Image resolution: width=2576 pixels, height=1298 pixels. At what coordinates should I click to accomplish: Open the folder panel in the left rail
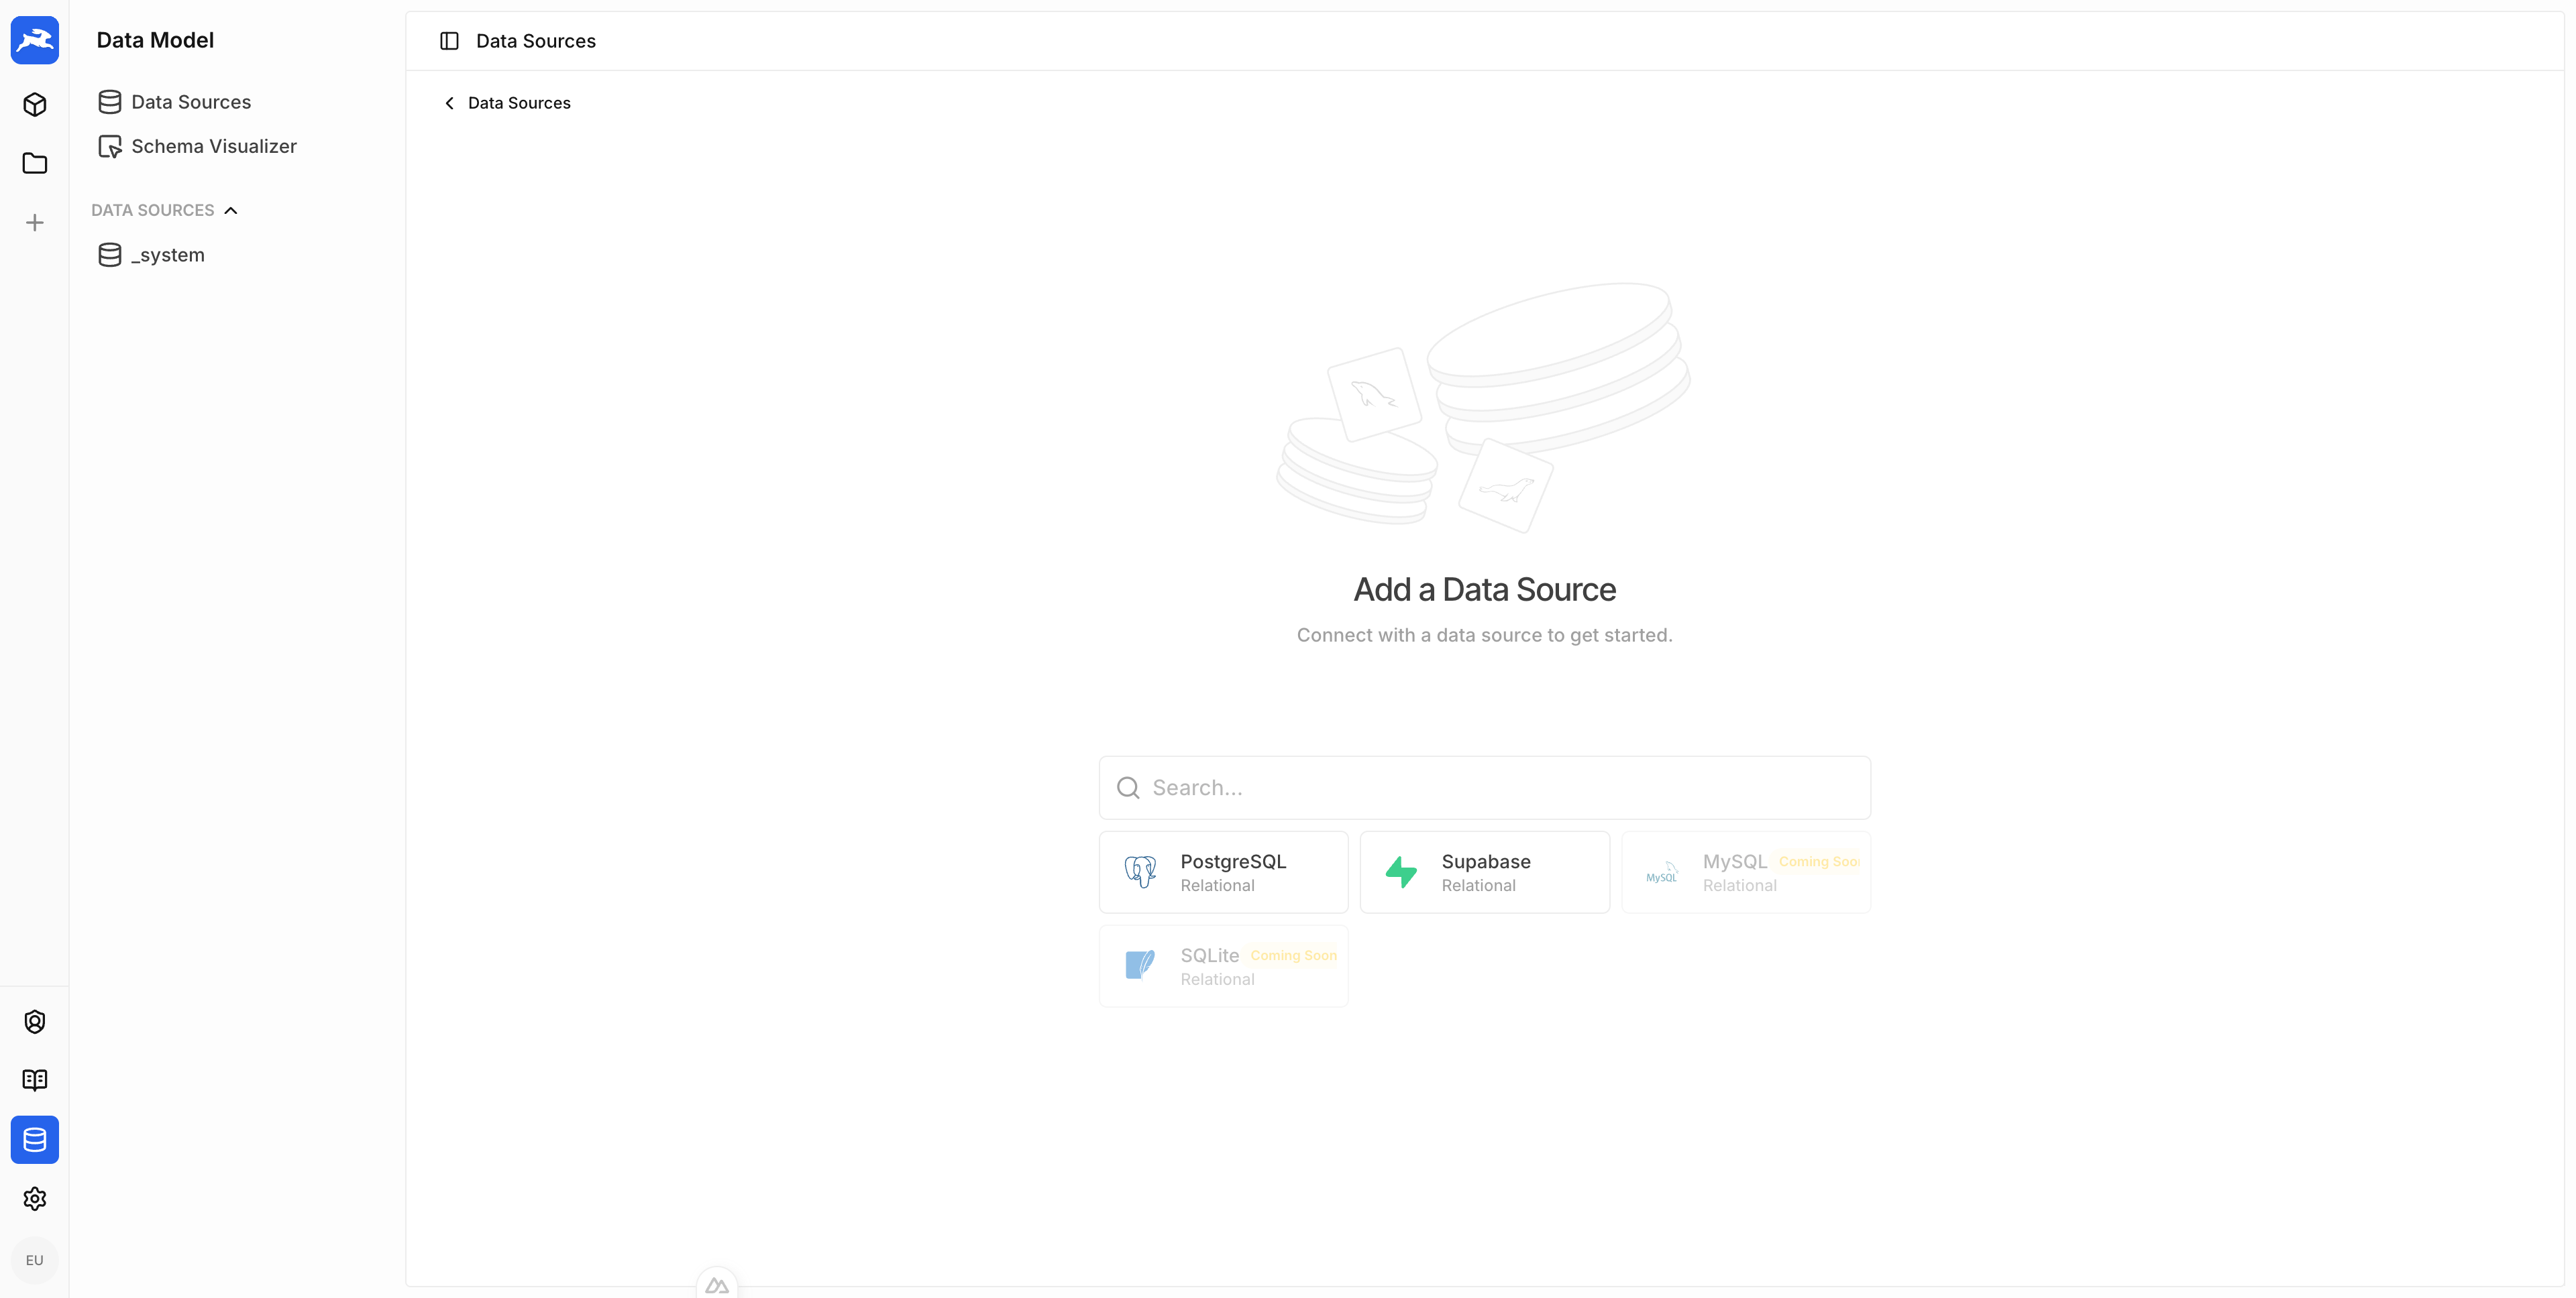pyautogui.click(x=35, y=163)
